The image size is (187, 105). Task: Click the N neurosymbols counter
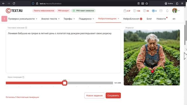pyautogui.click(x=154, y=11)
